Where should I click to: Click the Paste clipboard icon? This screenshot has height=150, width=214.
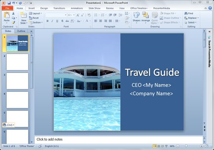[7, 15]
